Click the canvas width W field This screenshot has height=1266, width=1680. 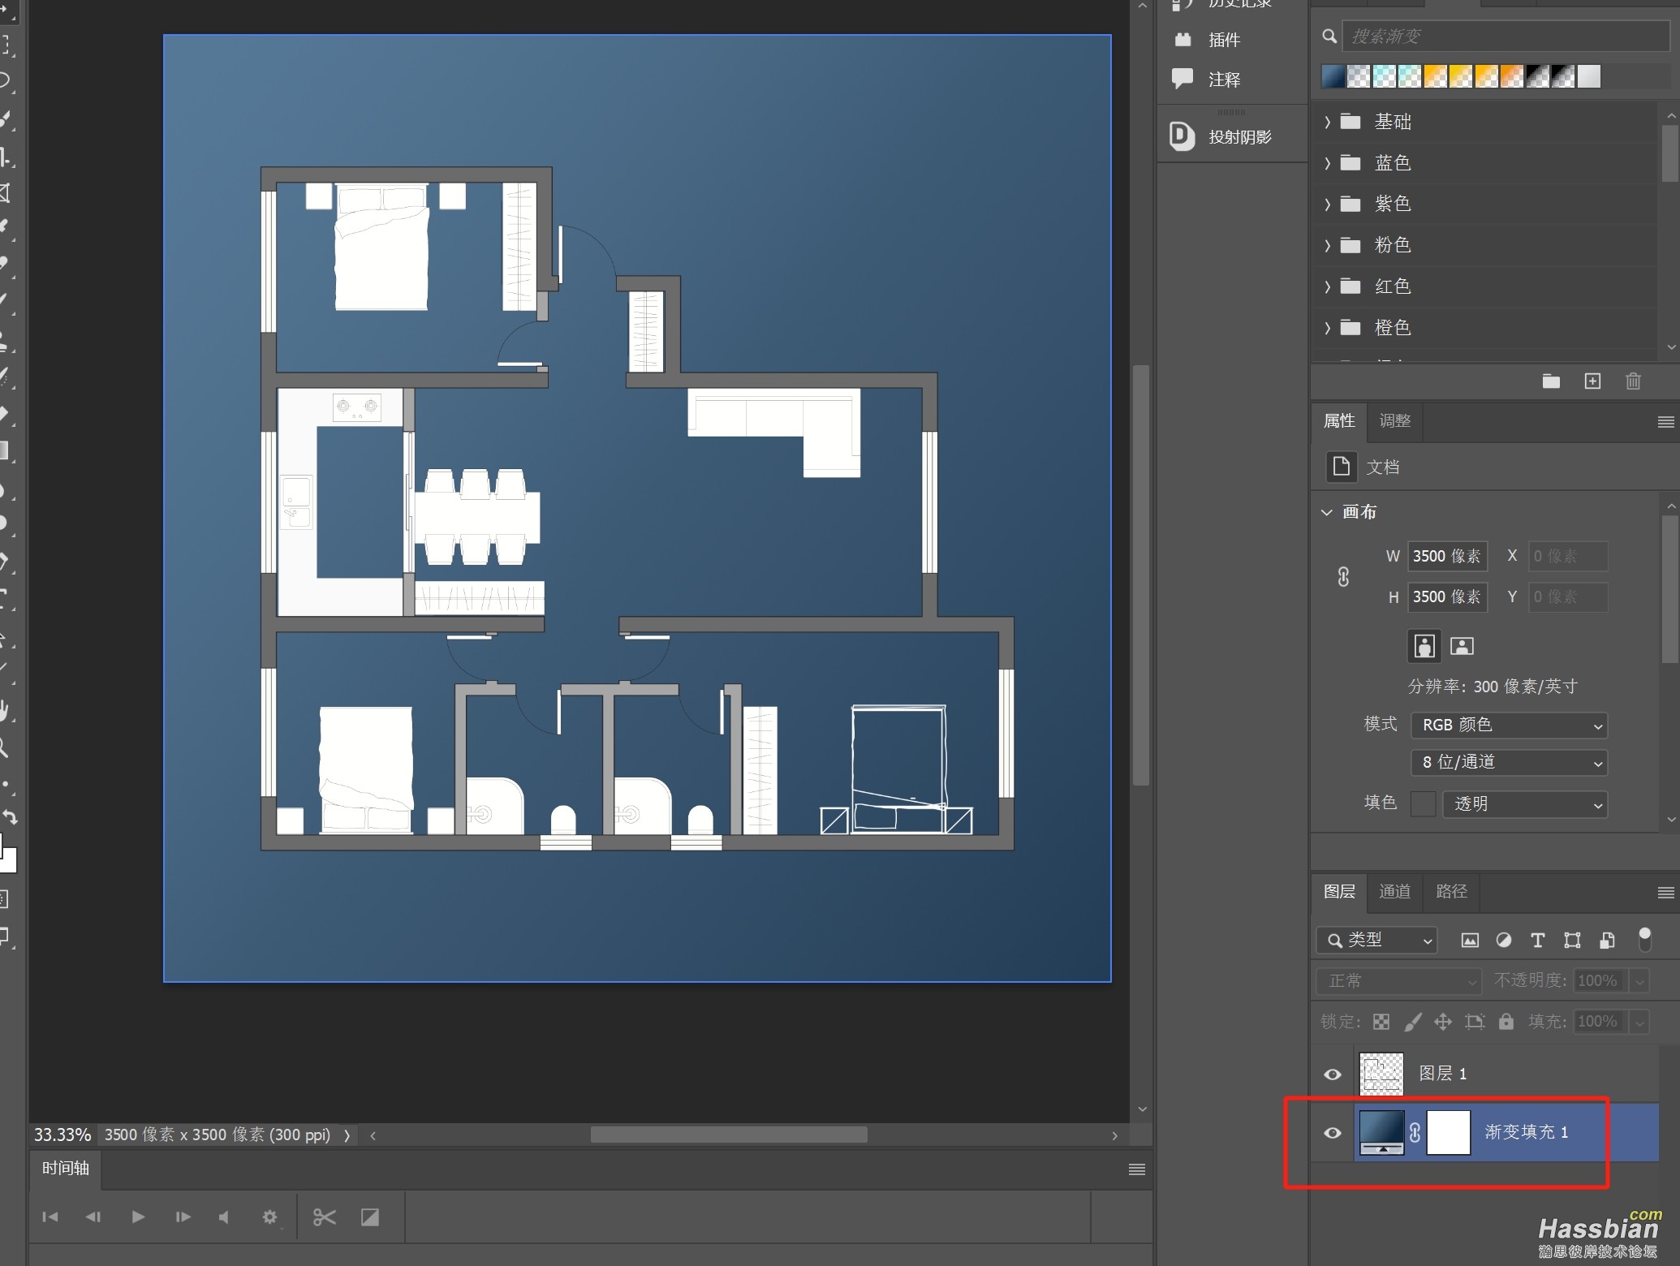tap(1447, 557)
